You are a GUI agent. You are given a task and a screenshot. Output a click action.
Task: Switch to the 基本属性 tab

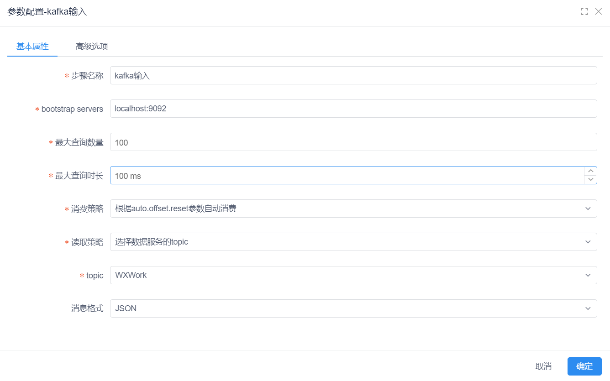point(32,47)
